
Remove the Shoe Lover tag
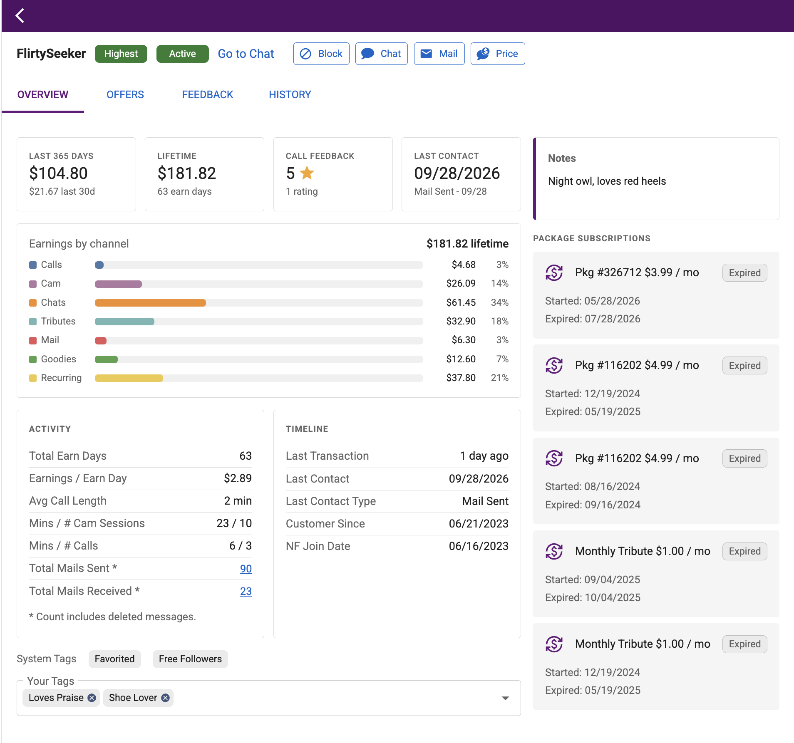(165, 698)
